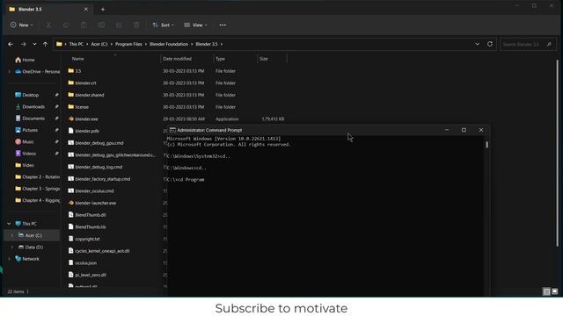Screen dimensions: 563x316
Task: Open the Chapter 3 - Springs folder
Action: coord(37,189)
